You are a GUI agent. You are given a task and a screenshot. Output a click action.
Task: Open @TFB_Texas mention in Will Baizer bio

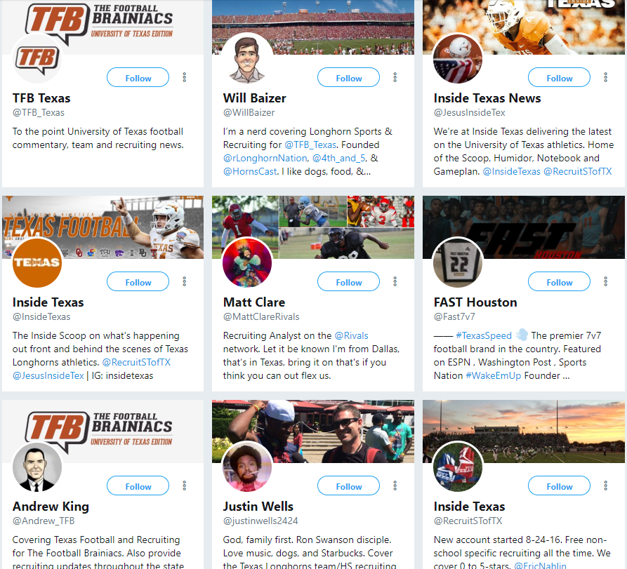[310, 145]
